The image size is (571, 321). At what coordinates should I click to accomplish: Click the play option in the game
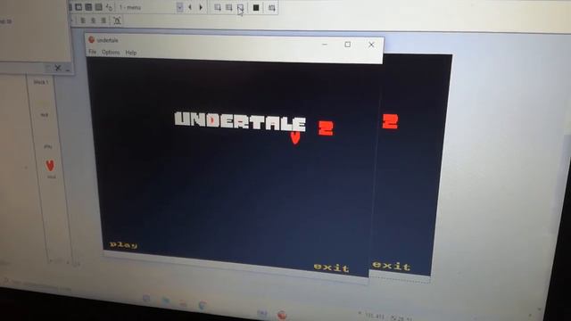coord(123,245)
